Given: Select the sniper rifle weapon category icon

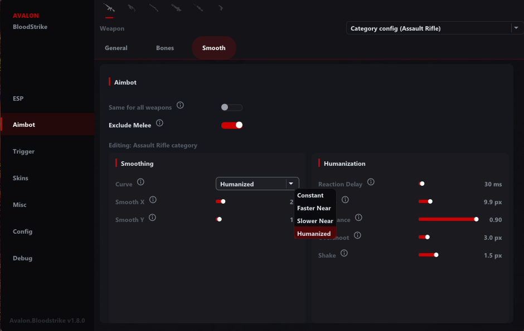Looking at the screenshot, I should coord(198,8).
